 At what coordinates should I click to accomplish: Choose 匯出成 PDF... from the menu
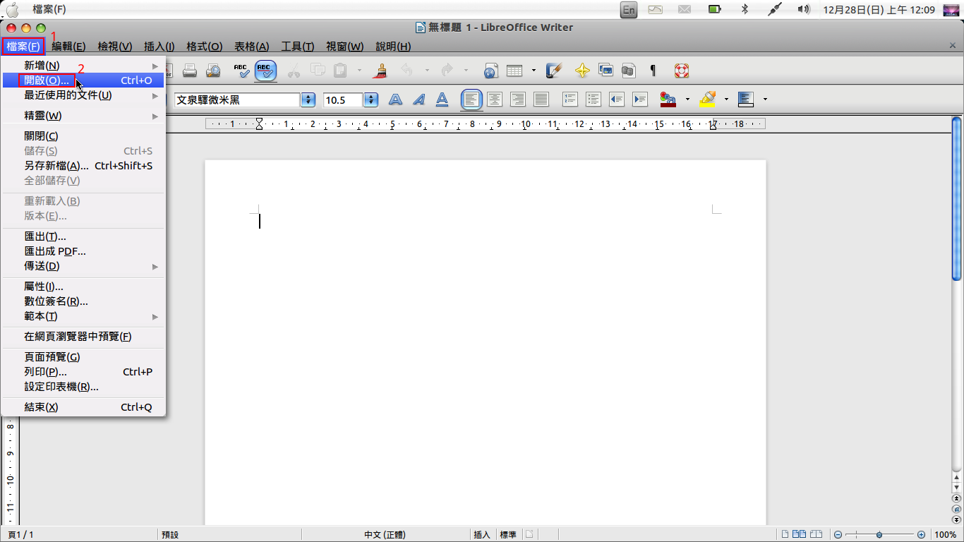(x=55, y=251)
